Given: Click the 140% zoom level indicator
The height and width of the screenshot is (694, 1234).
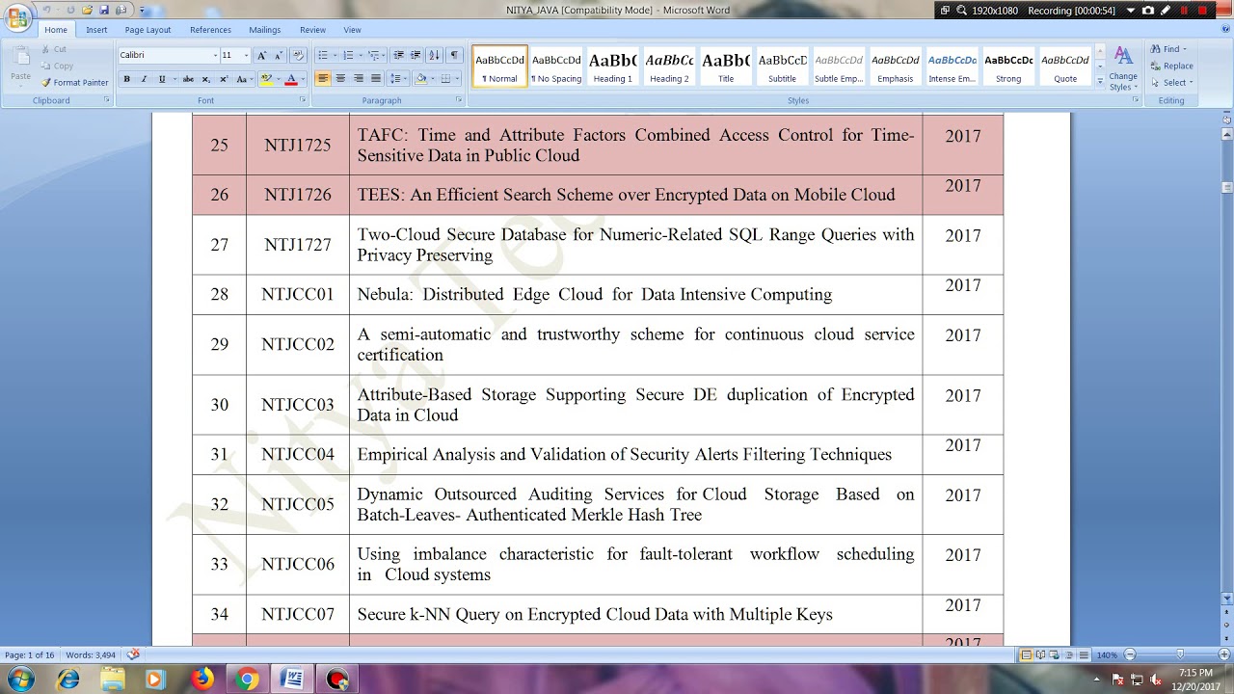Looking at the screenshot, I should click(x=1107, y=655).
